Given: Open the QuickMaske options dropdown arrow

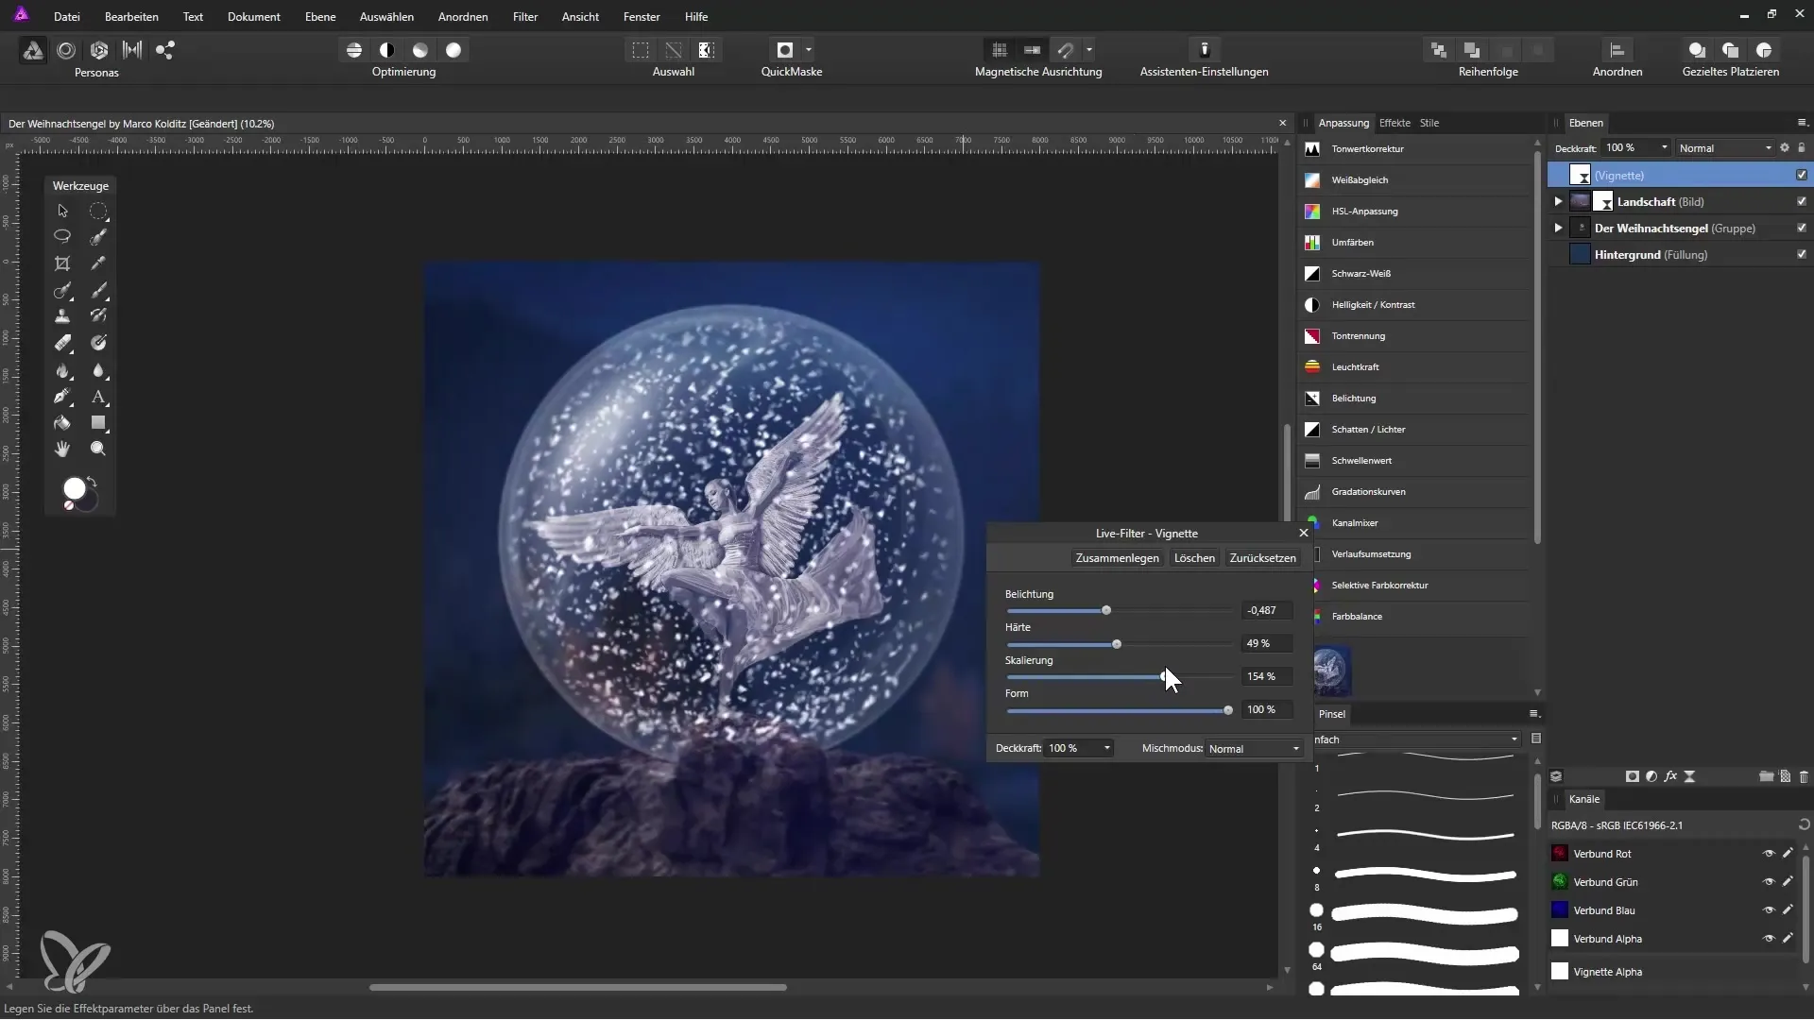Looking at the screenshot, I should pyautogui.click(x=809, y=50).
